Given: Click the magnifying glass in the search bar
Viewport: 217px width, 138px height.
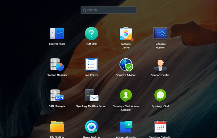Looking at the screenshot, I should tap(84, 10).
